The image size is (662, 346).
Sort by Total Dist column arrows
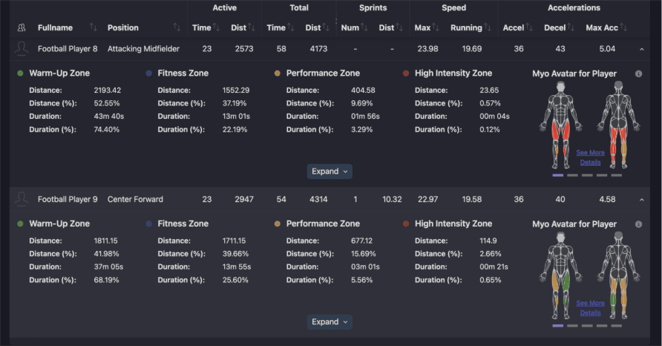coord(326,27)
